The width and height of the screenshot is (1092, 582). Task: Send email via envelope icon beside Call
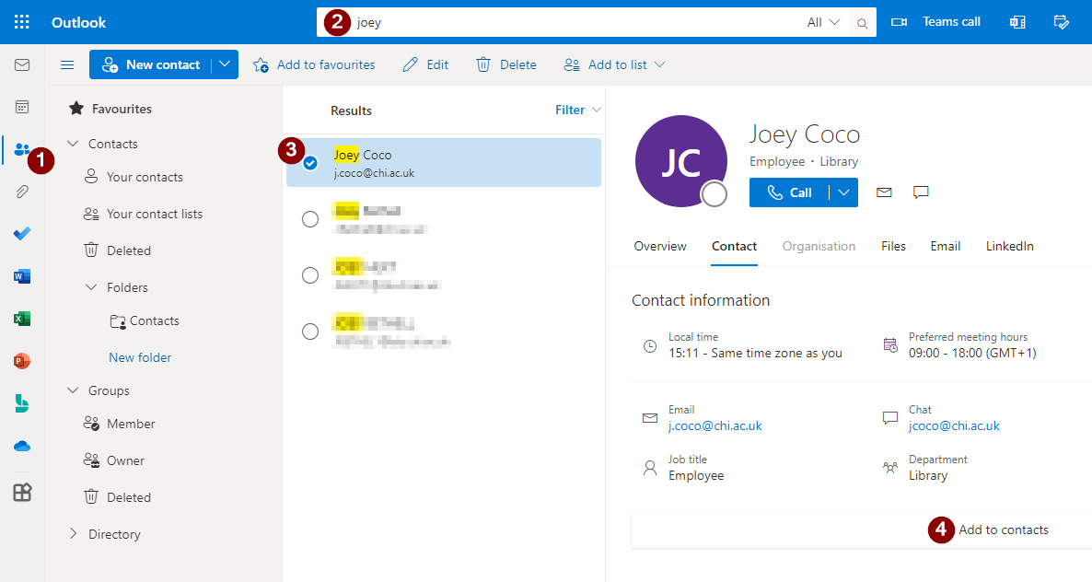[884, 192]
